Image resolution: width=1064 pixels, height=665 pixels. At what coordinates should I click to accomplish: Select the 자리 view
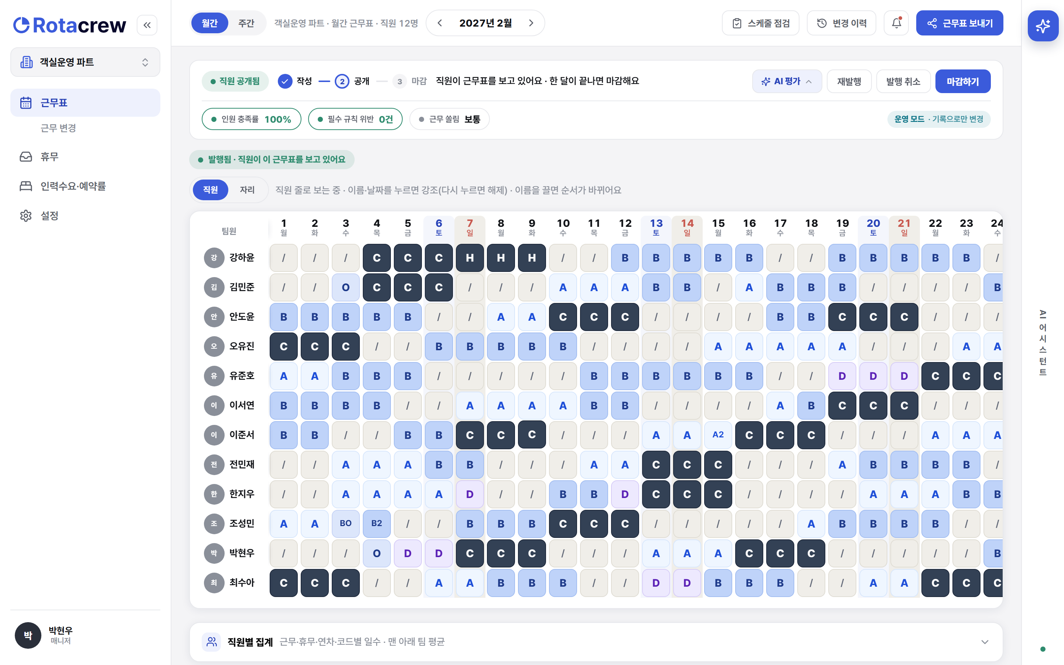(x=247, y=190)
